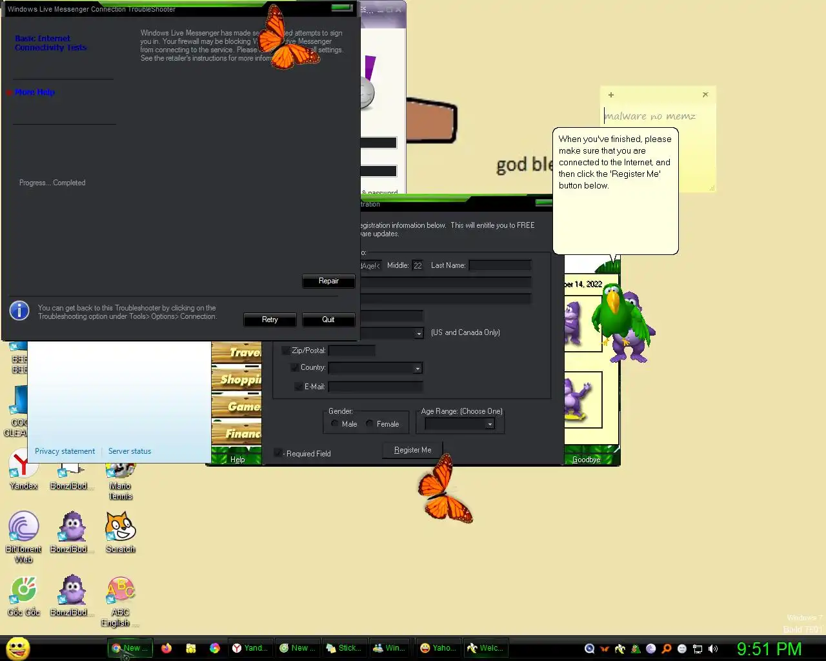Click the Zip/Postal input field
Viewport: 826px width, 661px height.
point(352,351)
